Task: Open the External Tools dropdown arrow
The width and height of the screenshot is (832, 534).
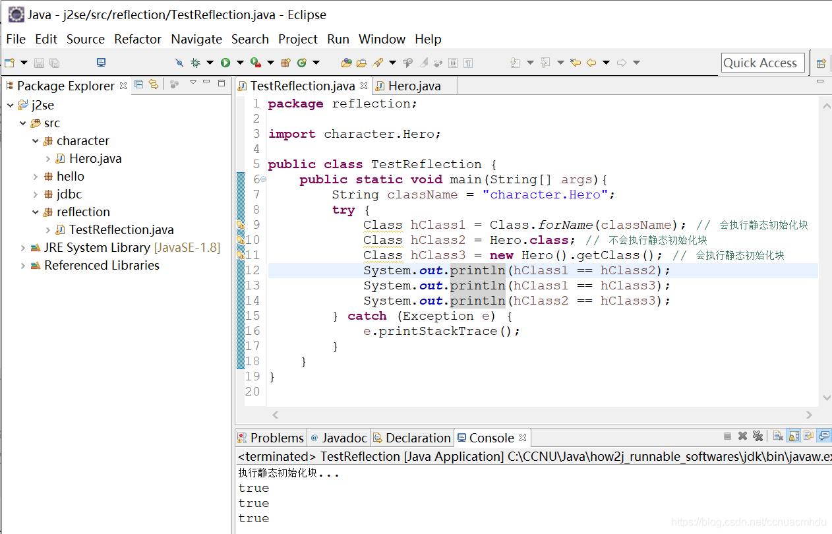Action: point(270,63)
